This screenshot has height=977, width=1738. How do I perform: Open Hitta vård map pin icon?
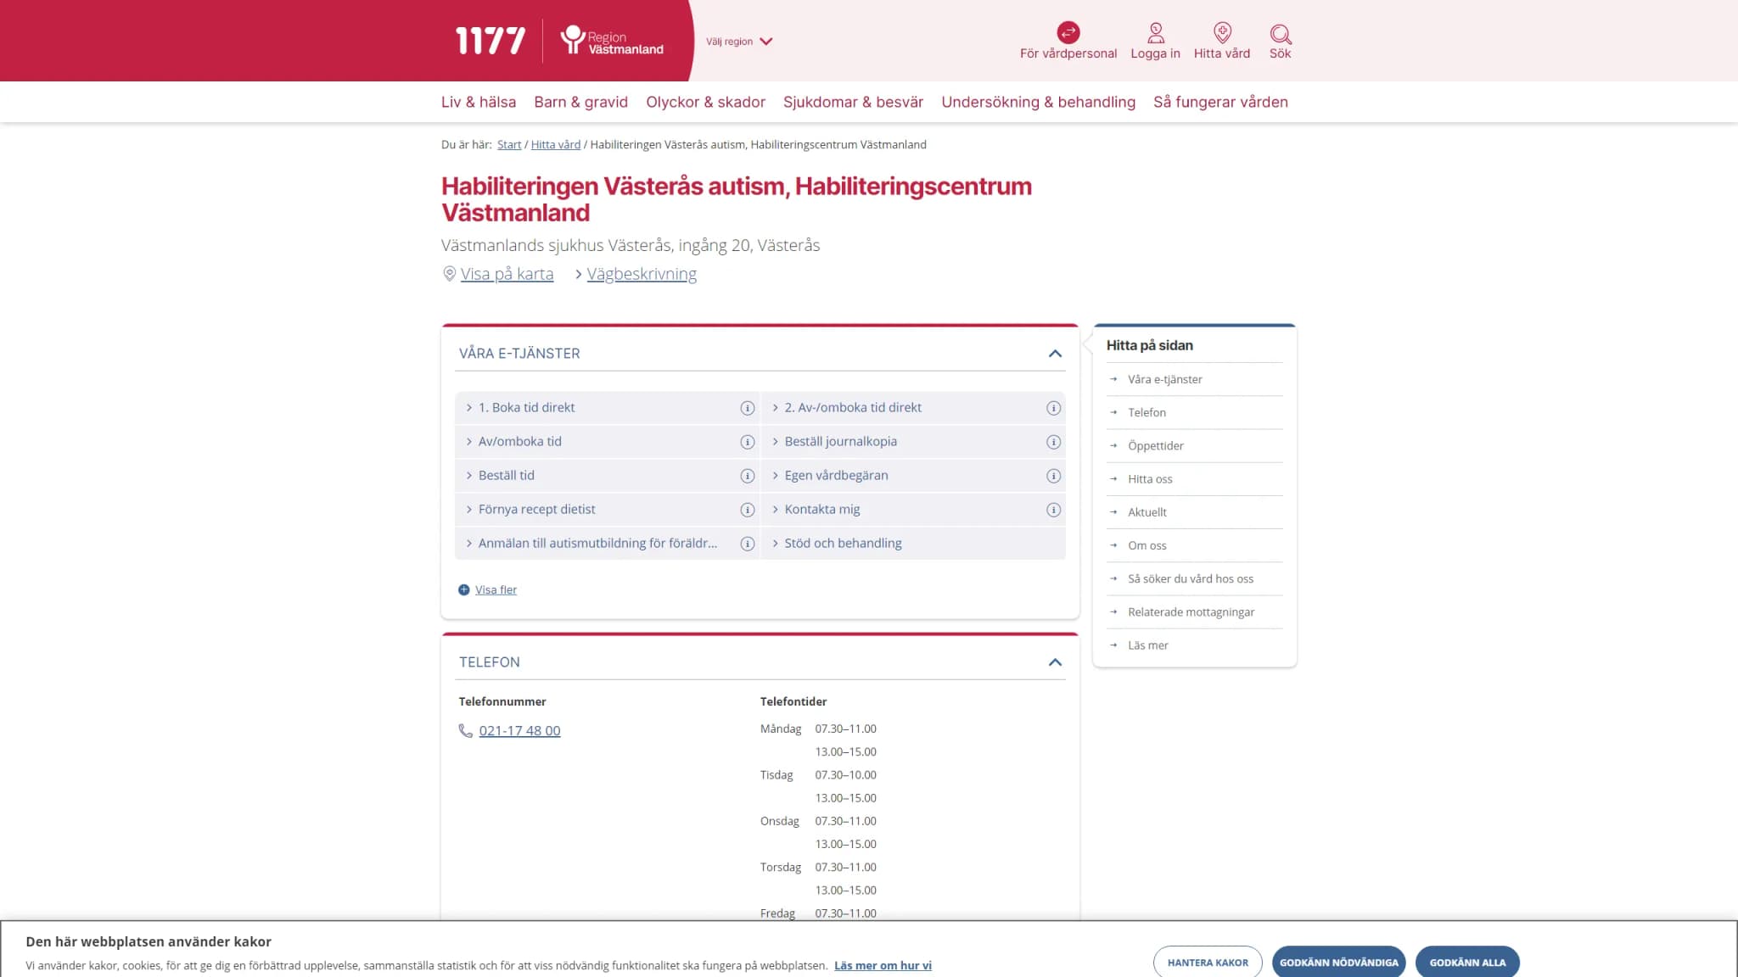tap(1222, 33)
